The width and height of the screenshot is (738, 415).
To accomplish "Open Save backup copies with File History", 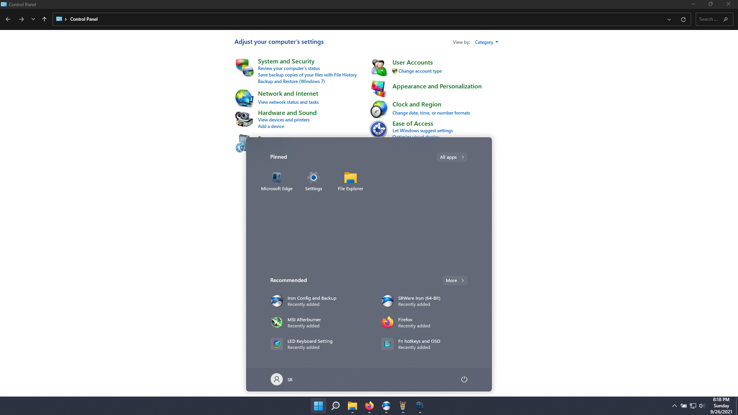I will pyautogui.click(x=307, y=75).
